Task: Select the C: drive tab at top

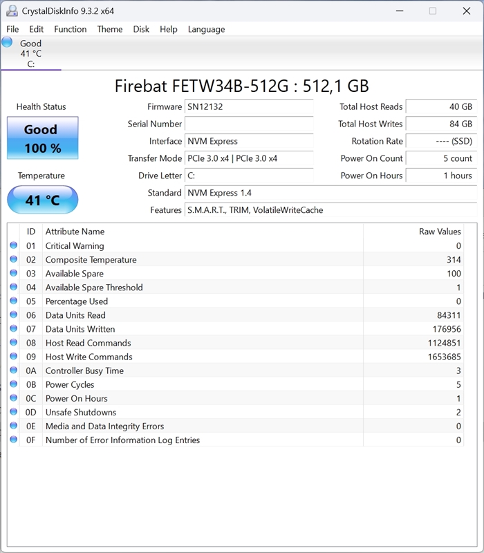Action: [30, 53]
